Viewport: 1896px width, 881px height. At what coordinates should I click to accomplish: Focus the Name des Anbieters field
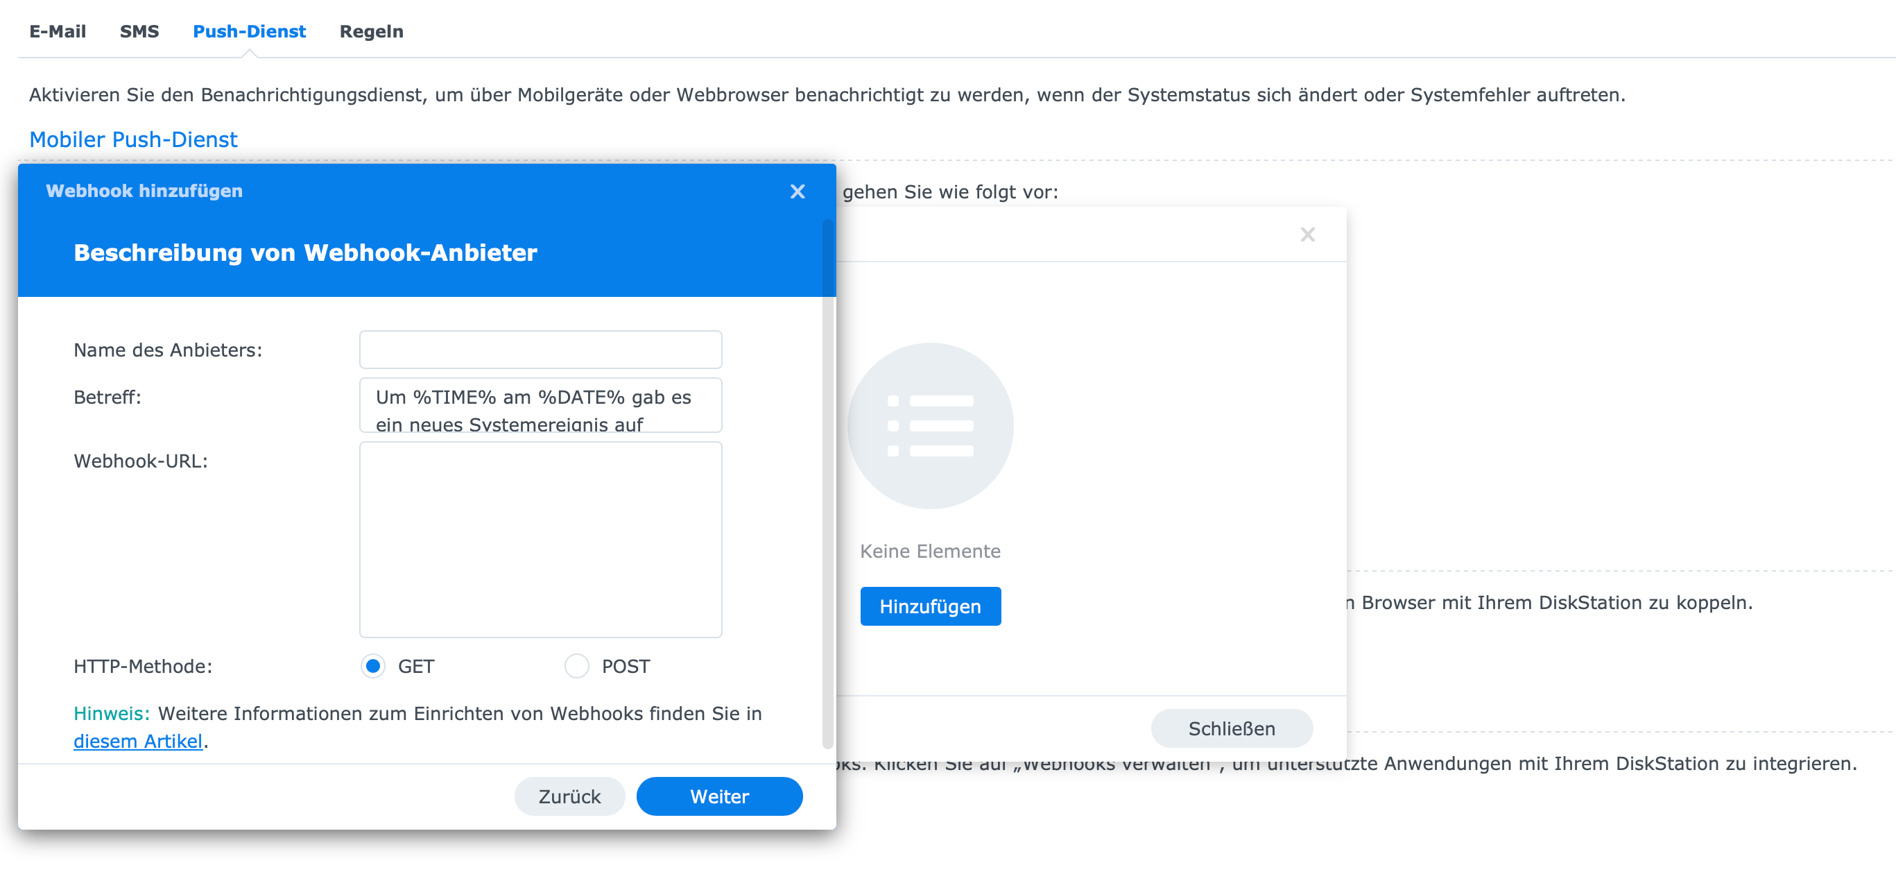[x=540, y=350]
